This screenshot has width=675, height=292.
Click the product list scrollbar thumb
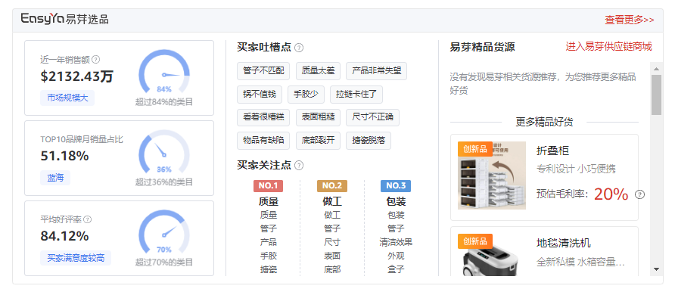click(656, 95)
